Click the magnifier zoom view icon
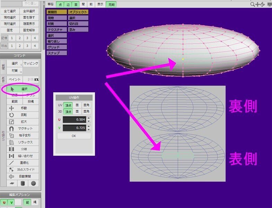 pyautogui.click(x=252, y=5)
